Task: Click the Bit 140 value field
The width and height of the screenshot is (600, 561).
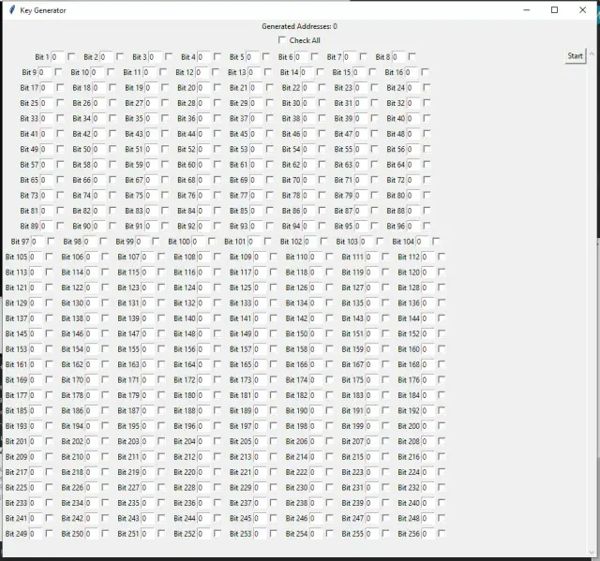Action: pos(204,318)
